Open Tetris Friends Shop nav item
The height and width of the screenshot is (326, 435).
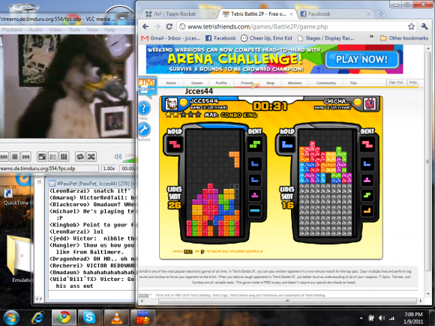[270, 83]
